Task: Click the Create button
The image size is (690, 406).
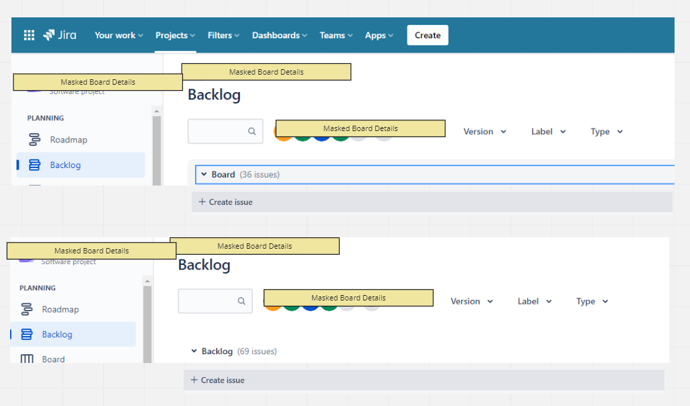Action: (x=427, y=35)
